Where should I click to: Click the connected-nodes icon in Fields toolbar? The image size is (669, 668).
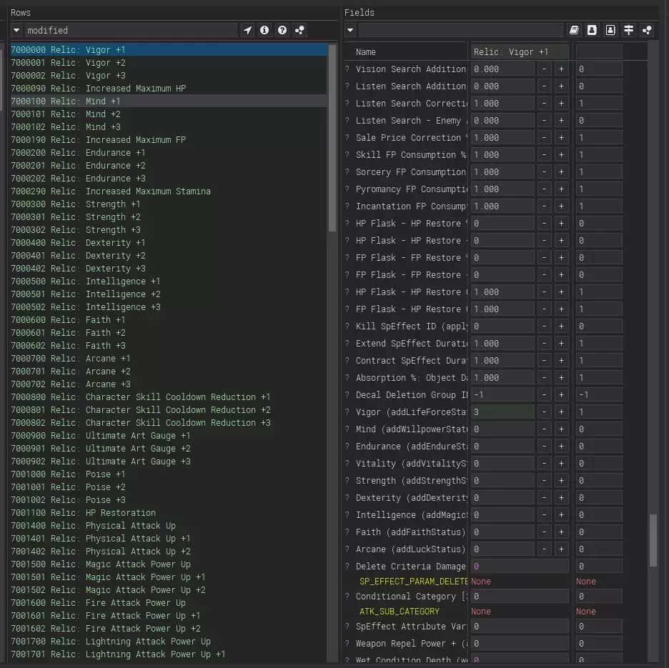click(x=647, y=30)
